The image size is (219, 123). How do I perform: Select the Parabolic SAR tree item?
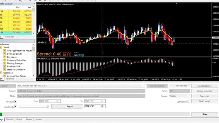[14, 67]
